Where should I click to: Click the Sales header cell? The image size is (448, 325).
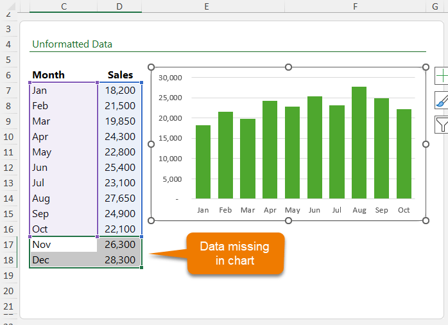(119, 75)
